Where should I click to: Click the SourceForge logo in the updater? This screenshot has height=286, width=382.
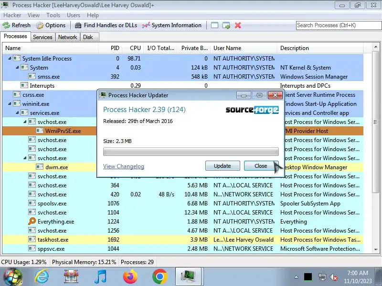[252, 110]
